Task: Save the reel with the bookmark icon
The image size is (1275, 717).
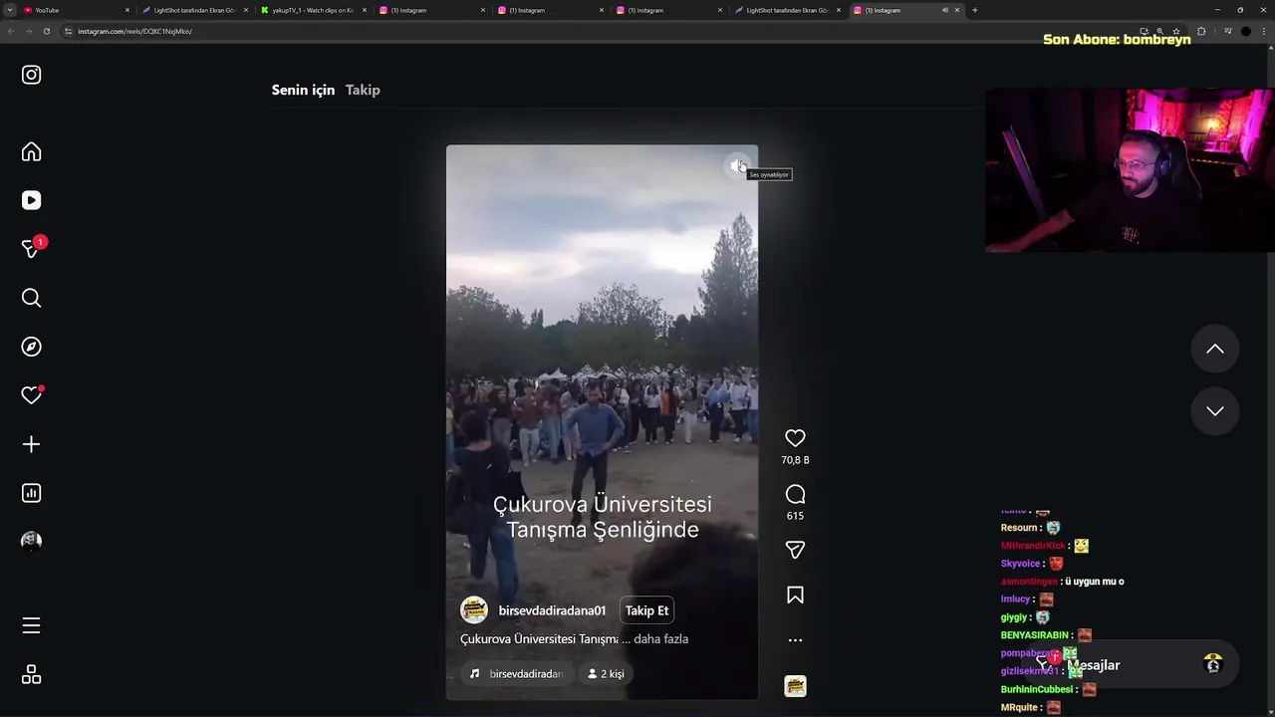Action: 795,596
